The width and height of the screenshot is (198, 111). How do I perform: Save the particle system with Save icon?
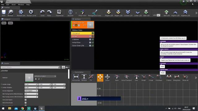click(x=4, y=13)
